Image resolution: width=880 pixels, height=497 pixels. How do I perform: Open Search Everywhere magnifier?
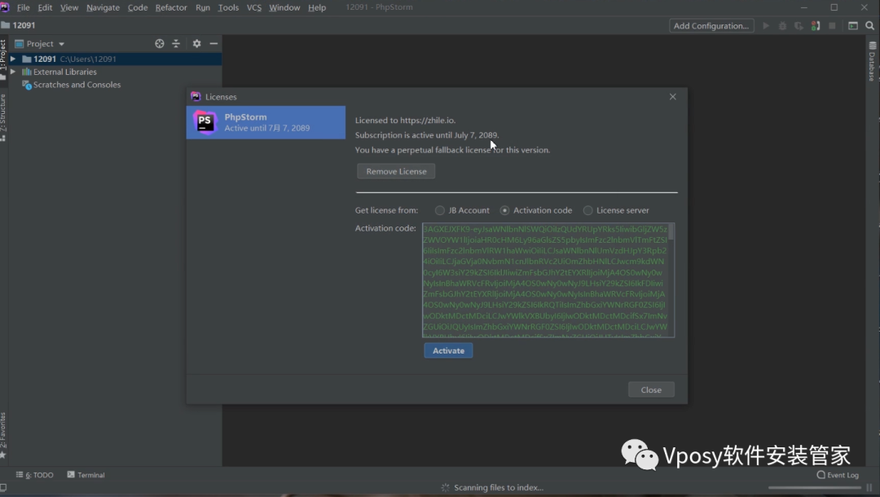(x=870, y=26)
